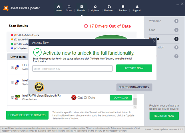The width and height of the screenshot is (185, 133).
Task: Select the Welcome step in sidebar
Action: pos(155,21)
